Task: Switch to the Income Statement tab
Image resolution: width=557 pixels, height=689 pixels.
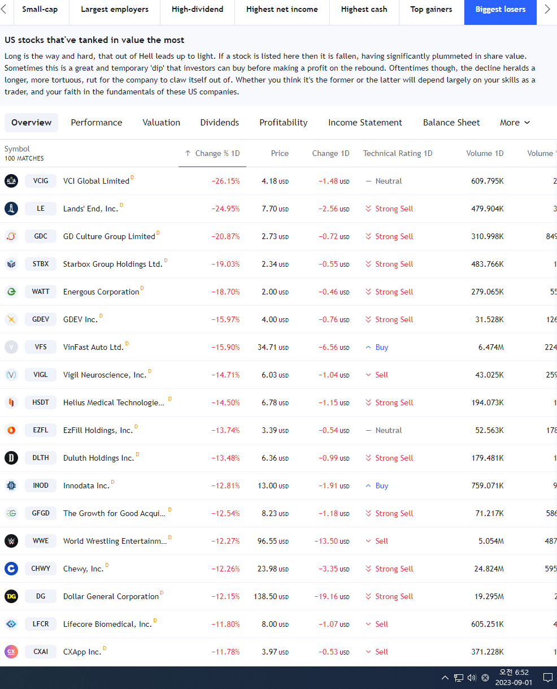Action: (x=365, y=123)
